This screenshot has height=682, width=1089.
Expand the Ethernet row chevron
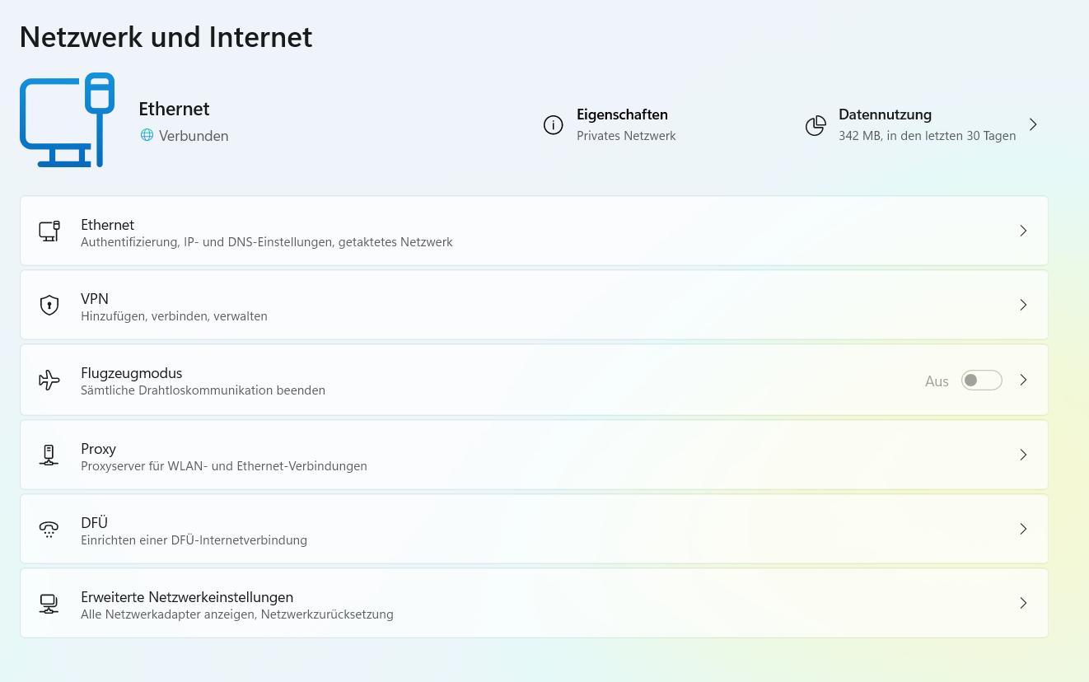tap(1023, 231)
